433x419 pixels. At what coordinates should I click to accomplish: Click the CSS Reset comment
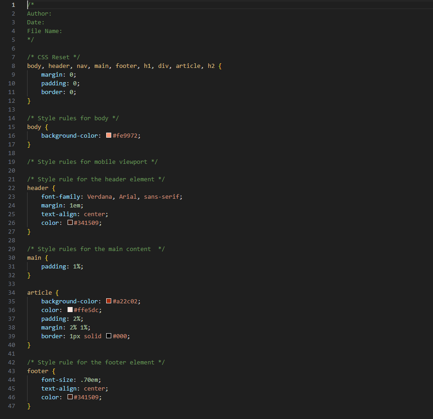(x=52, y=57)
